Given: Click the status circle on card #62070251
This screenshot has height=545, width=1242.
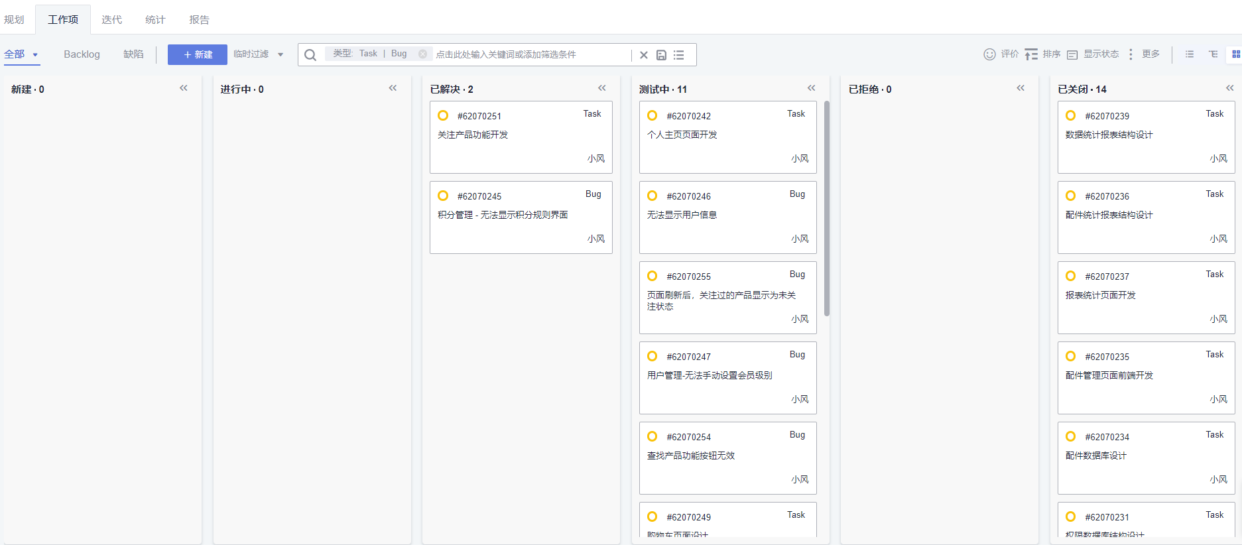Looking at the screenshot, I should (443, 115).
